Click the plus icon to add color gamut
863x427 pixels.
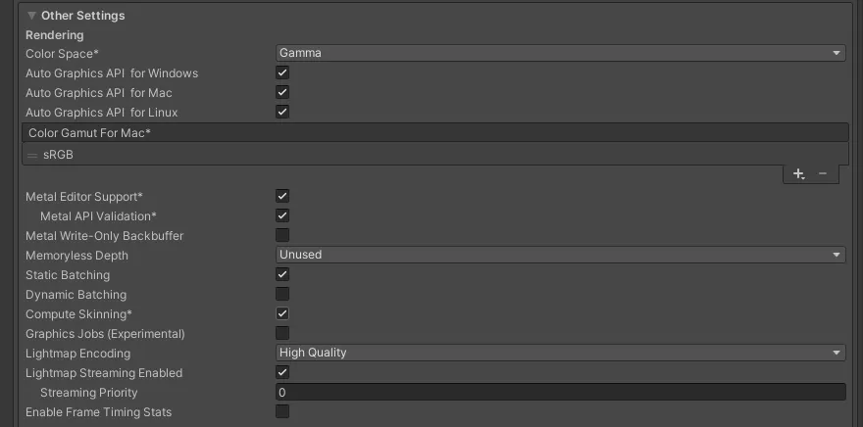[798, 173]
